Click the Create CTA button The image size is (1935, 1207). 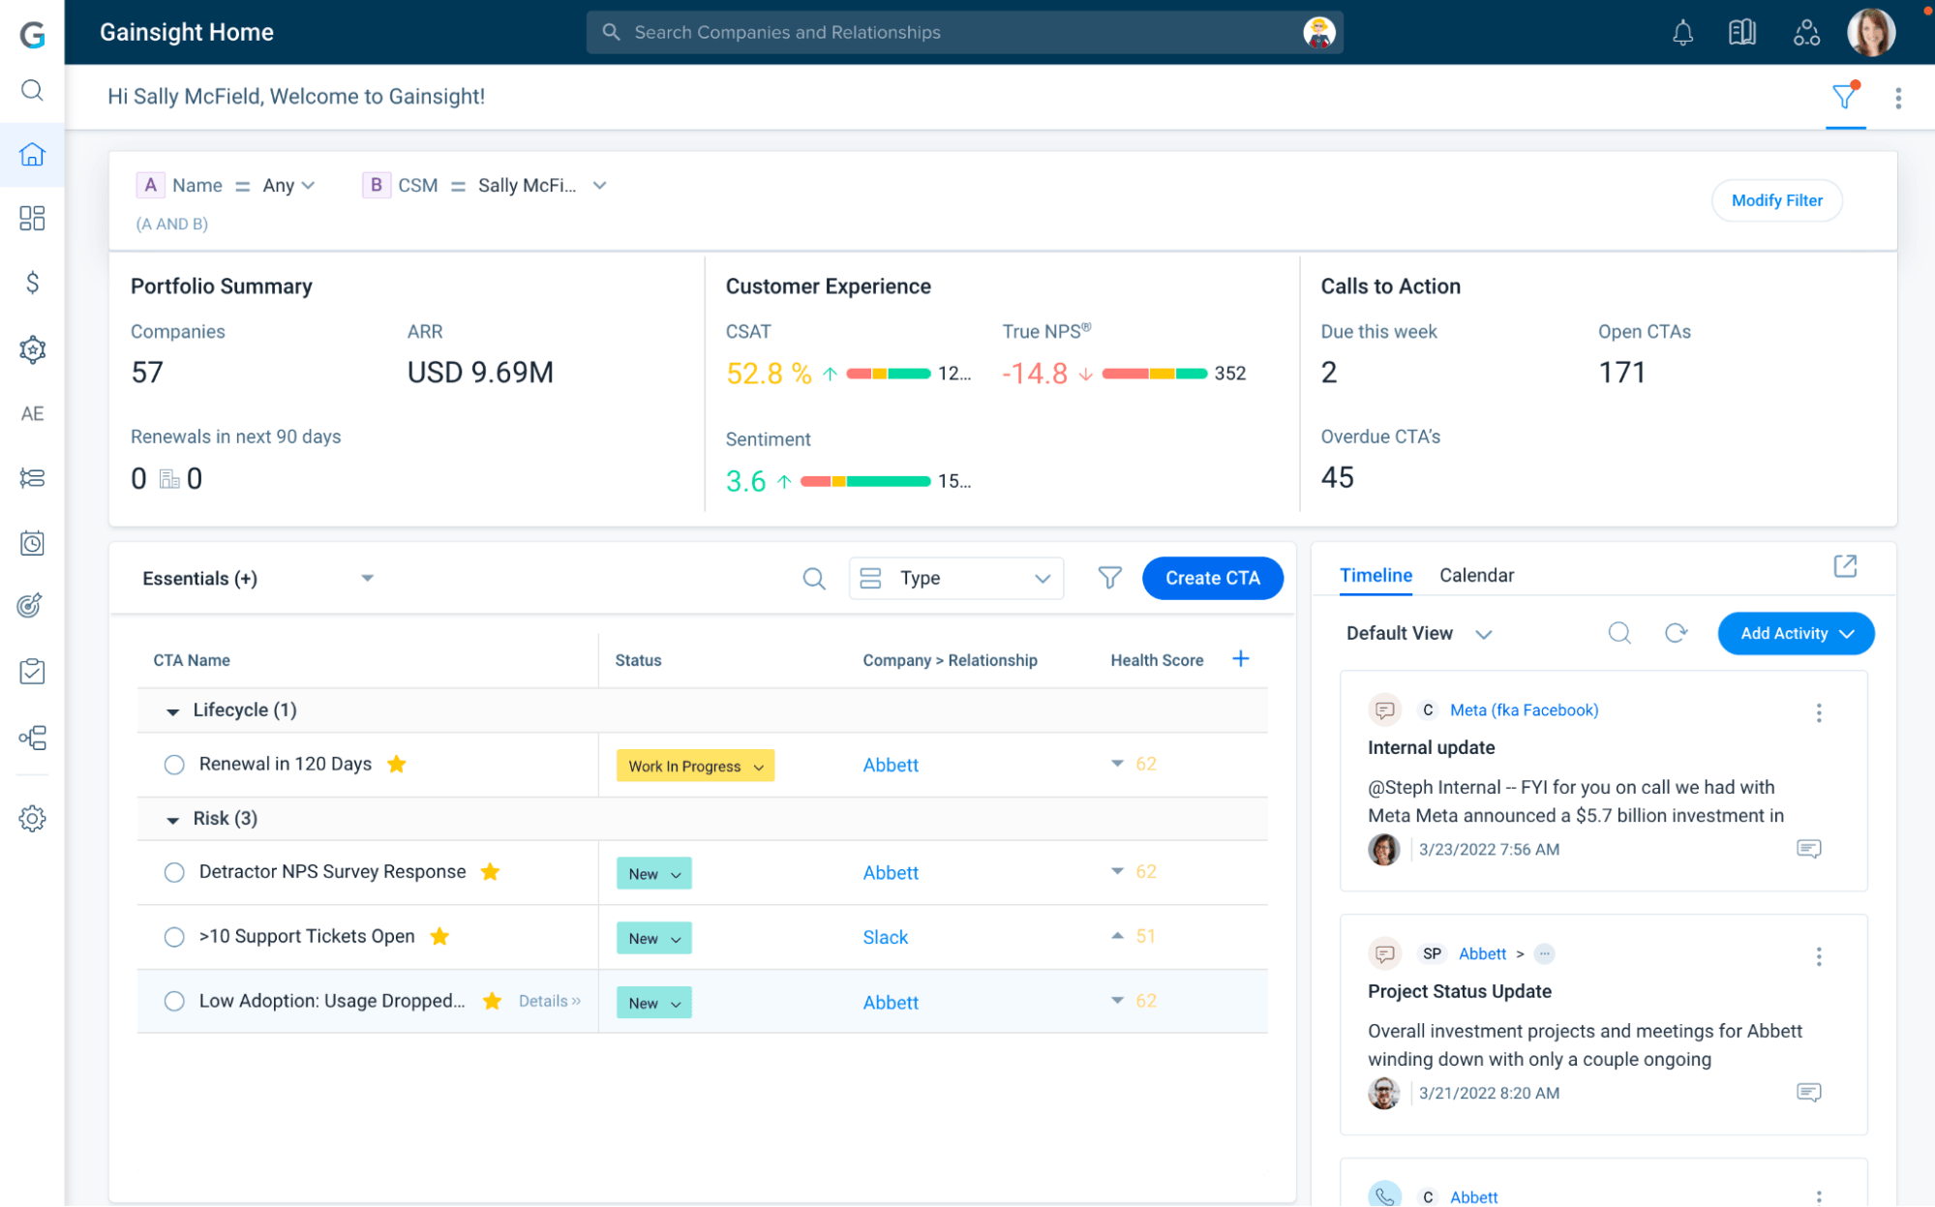[x=1213, y=578]
